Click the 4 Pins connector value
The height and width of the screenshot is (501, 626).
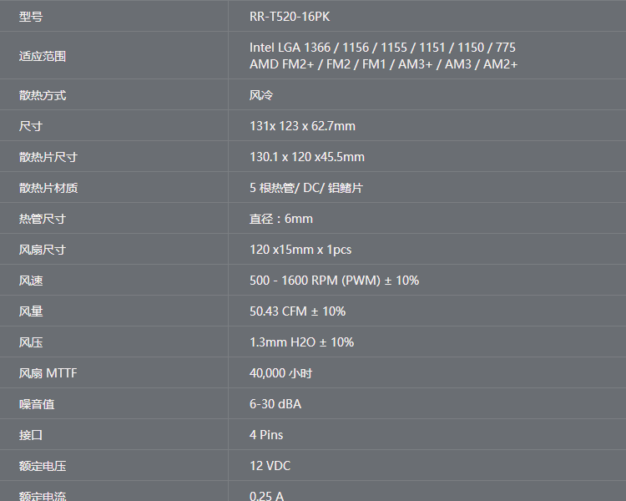point(266,435)
